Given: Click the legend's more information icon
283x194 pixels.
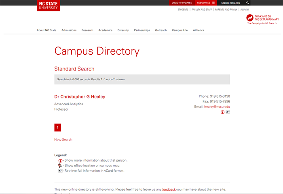Looking at the screenshot, I should 60,160.
